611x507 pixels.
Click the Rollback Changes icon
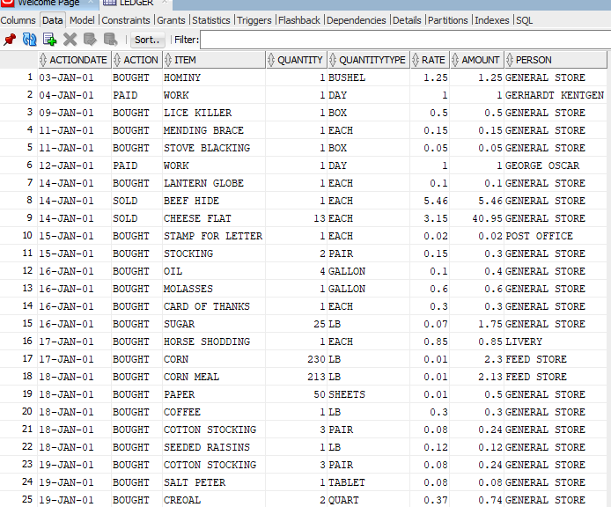pyautogui.click(x=111, y=40)
